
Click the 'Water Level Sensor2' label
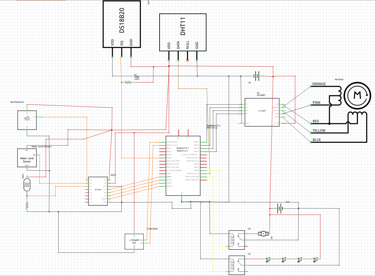tap(41, 147)
